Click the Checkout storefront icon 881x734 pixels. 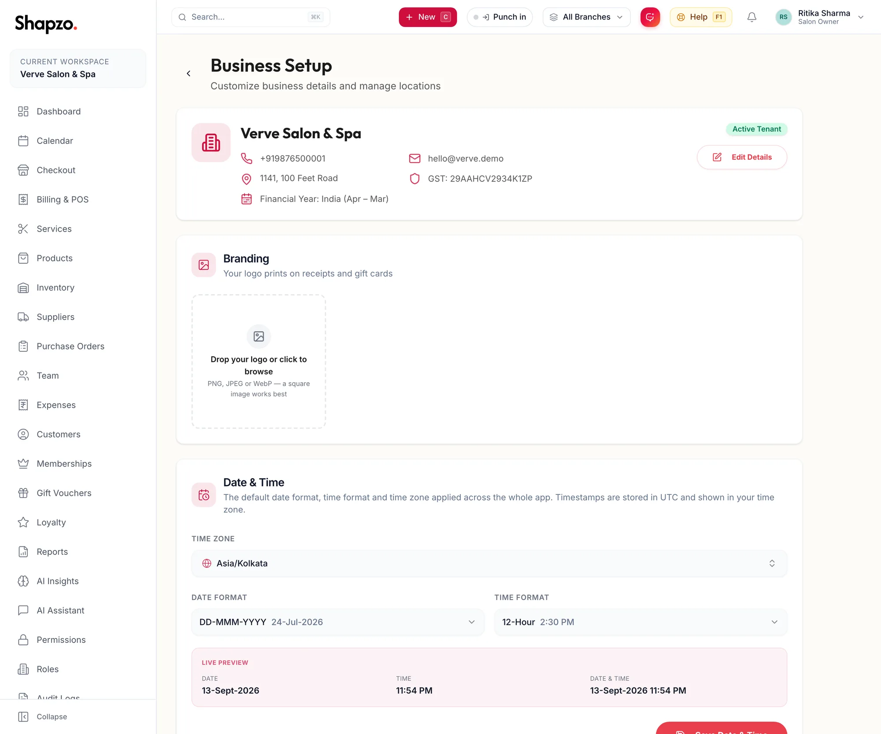coord(23,170)
